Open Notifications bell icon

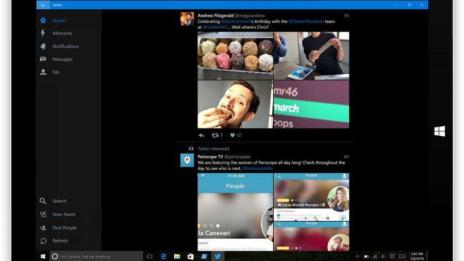(x=43, y=46)
